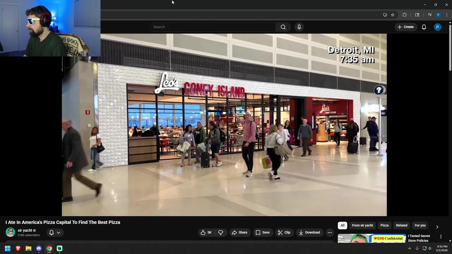Screen dimensions: 452x254
Task: Download the video
Action: (x=309, y=232)
